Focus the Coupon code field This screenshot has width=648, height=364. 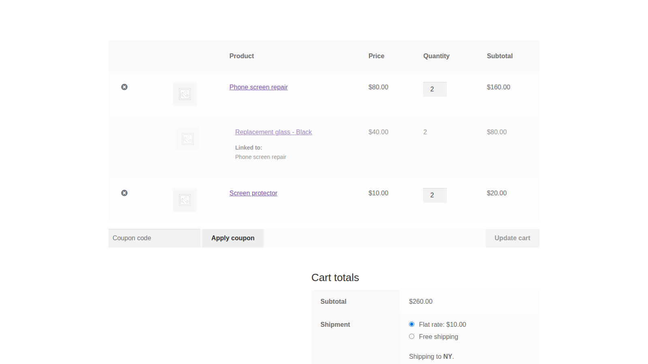pyautogui.click(x=154, y=238)
